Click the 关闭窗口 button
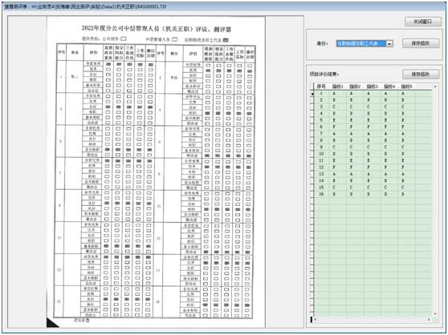 [423, 22]
